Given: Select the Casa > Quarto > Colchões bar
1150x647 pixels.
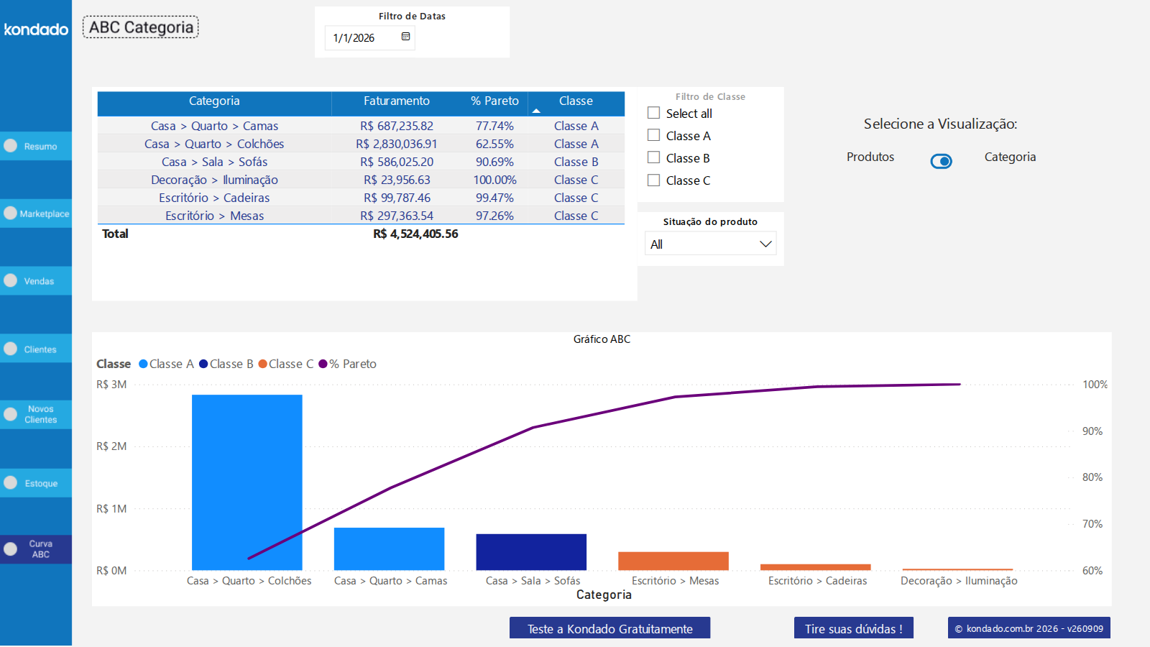Looking at the screenshot, I should pyautogui.click(x=247, y=482).
